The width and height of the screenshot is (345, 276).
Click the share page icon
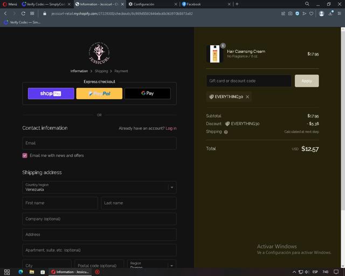283,13
